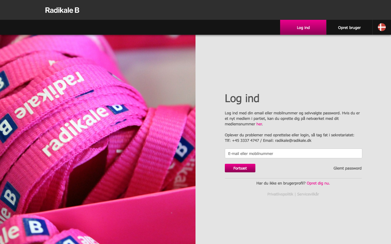Click the 'Har du ikke en brugerprofil?' text

pos(281,183)
